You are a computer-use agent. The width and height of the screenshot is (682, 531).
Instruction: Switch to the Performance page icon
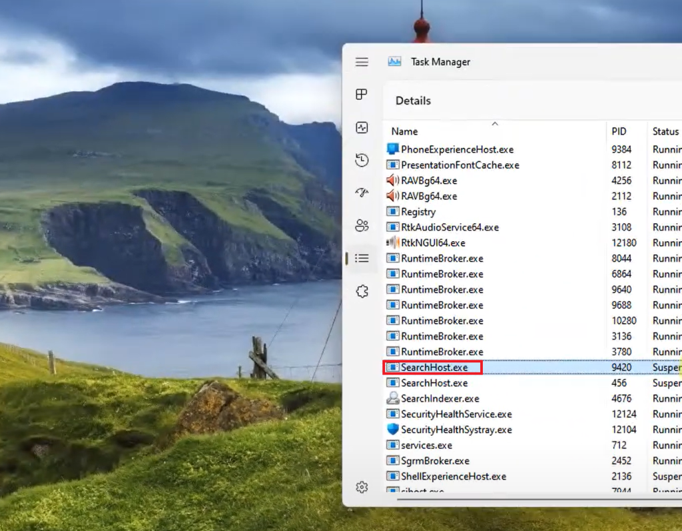pyautogui.click(x=362, y=128)
